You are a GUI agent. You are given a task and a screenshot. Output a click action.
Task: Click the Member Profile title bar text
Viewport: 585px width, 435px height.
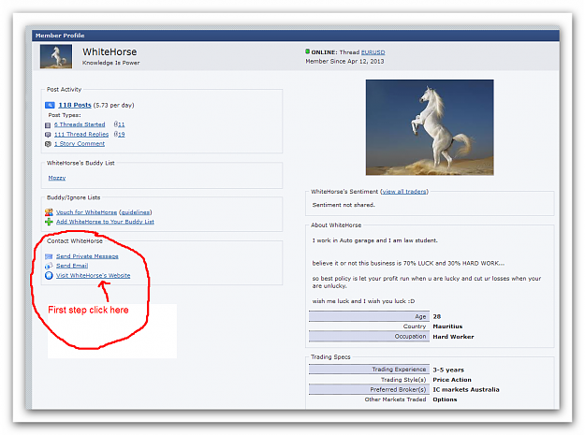(60, 36)
